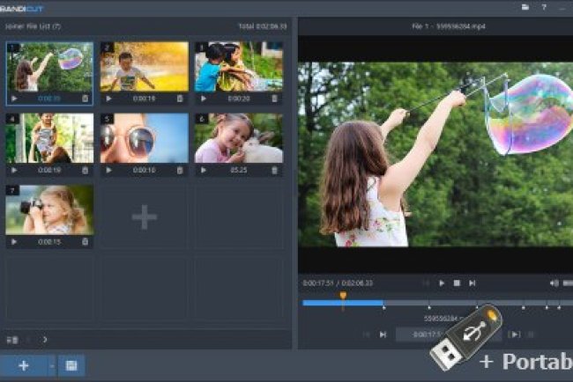The width and height of the screenshot is (573, 382).
Task: Play clip 5 with the sunglasses
Action: coord(108,170)
